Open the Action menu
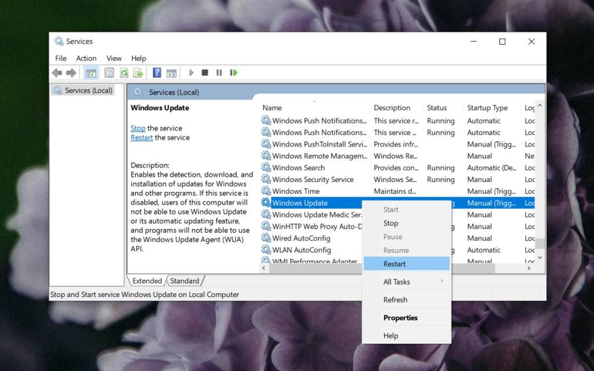This screenshot has height=371, width=594. click(x=86, y=58)
